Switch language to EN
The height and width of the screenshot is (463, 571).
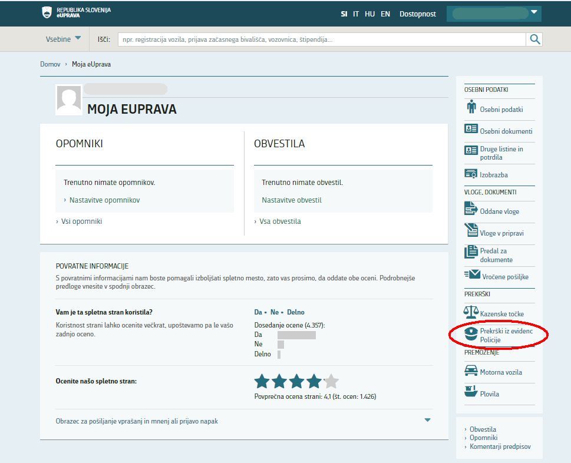[x=385, y=14]
